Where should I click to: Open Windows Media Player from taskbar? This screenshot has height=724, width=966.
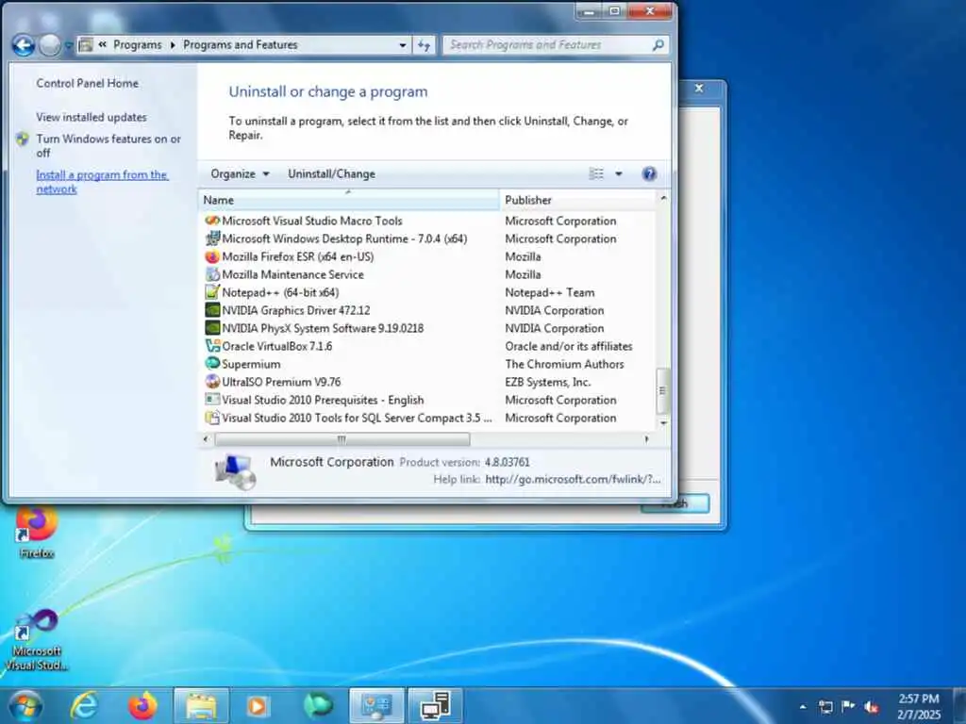(258, 705)
